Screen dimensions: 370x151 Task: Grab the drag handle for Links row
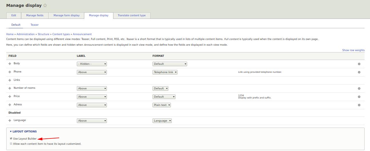point(10,80)
